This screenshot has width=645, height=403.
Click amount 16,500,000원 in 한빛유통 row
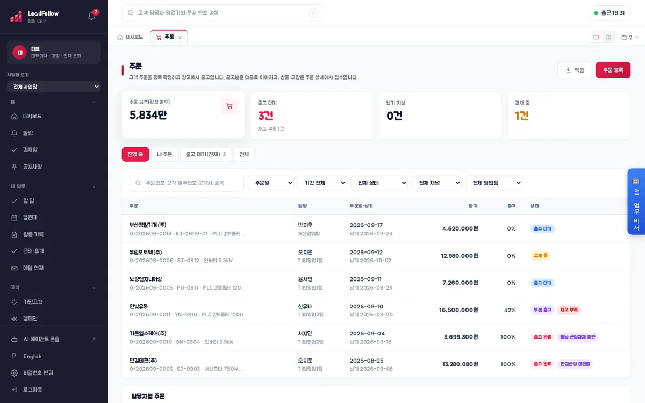point(458,310)
